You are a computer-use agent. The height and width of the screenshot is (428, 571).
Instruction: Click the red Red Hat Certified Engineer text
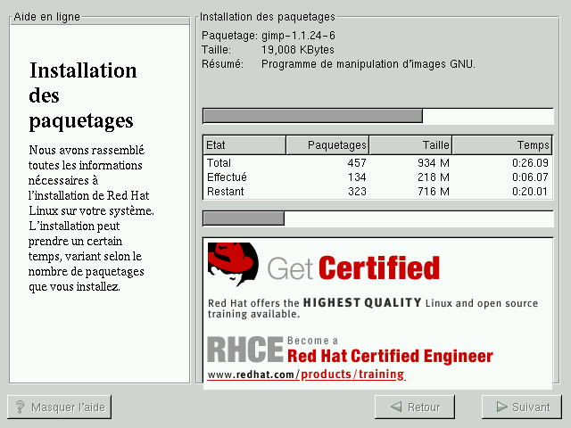pos(390,357)
